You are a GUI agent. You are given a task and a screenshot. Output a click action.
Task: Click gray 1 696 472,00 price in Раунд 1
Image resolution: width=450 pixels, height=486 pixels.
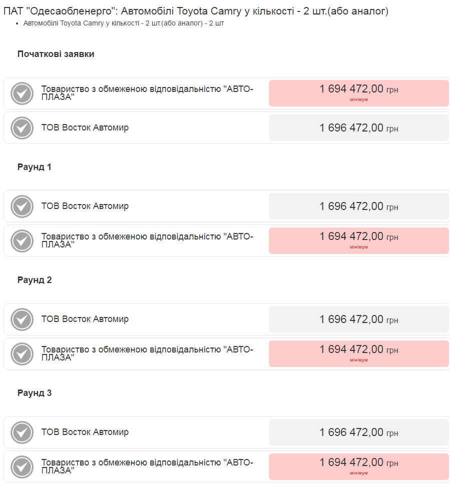click(x=358, y=206)
